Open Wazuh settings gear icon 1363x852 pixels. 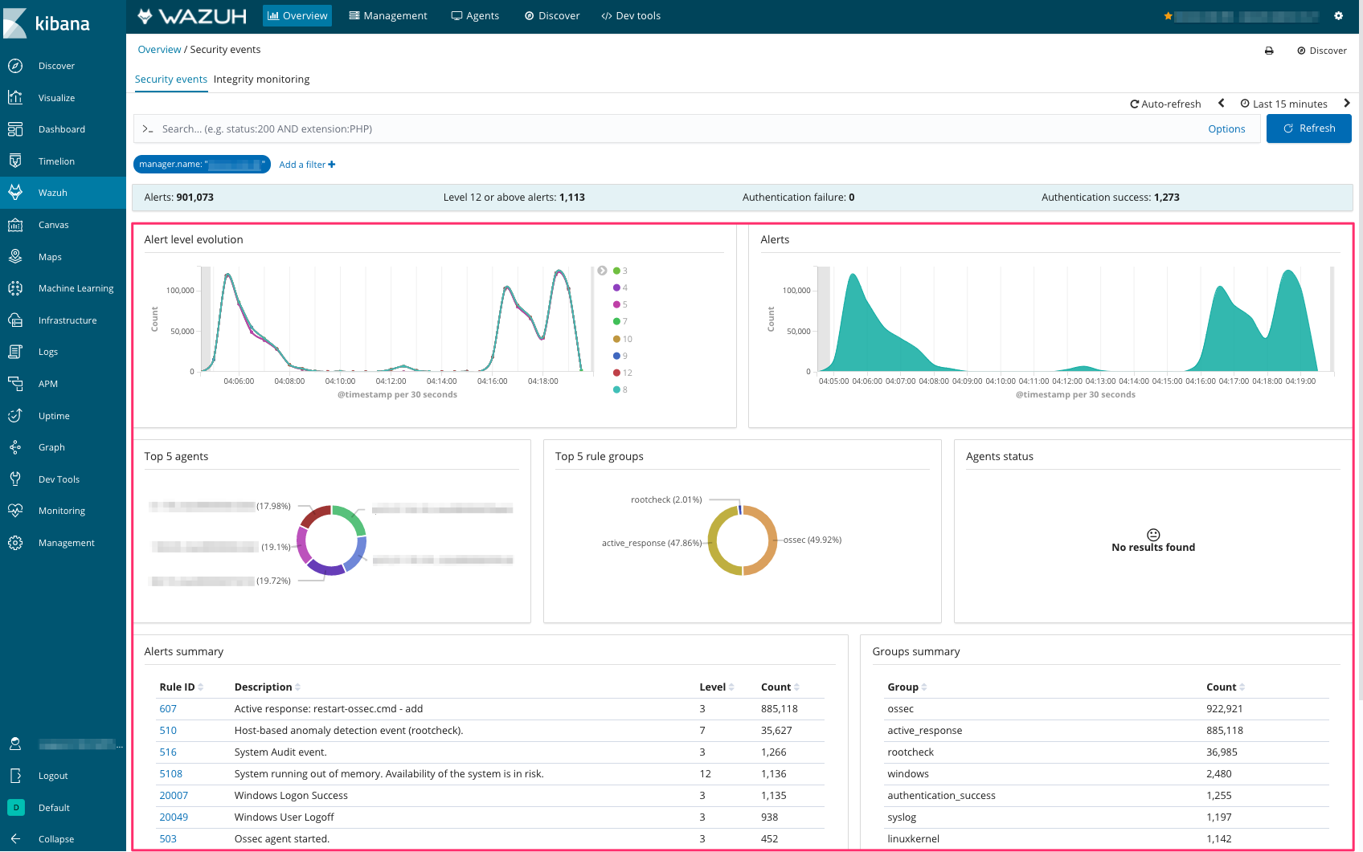click(1338, 16)
